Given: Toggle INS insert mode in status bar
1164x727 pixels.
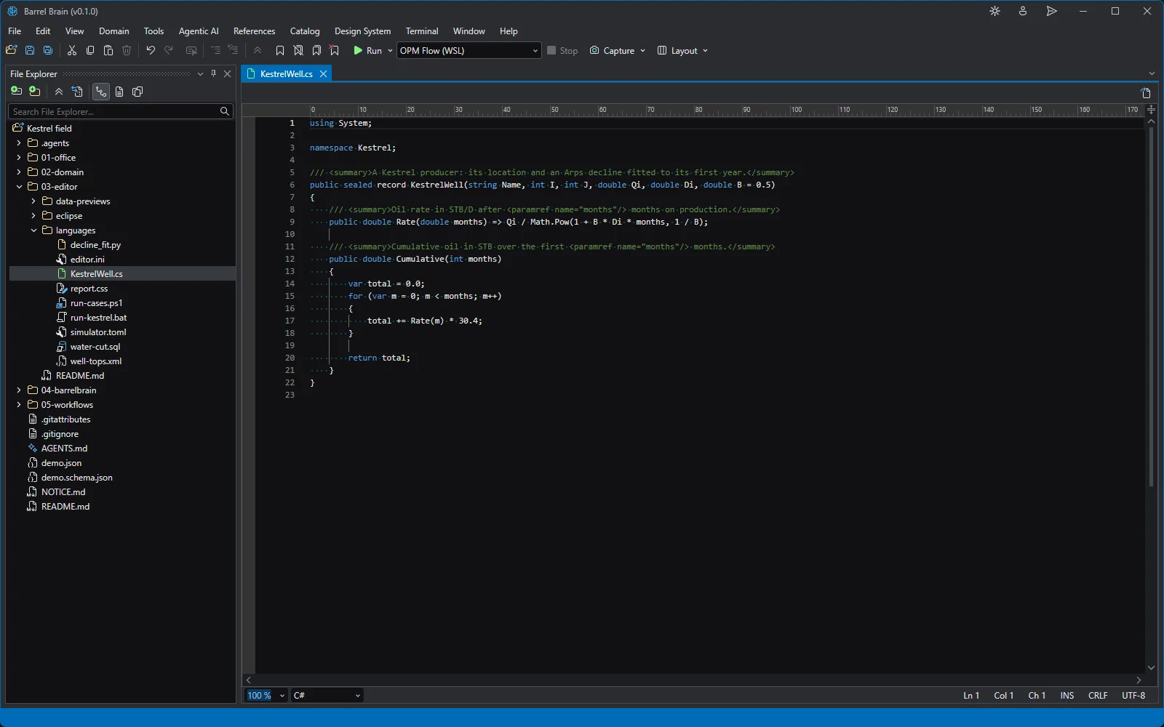Looking at the screenshot, I should pos(1067,696).
